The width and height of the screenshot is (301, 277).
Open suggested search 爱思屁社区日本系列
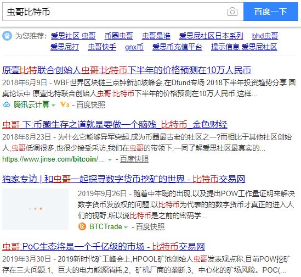coord(211,36)
